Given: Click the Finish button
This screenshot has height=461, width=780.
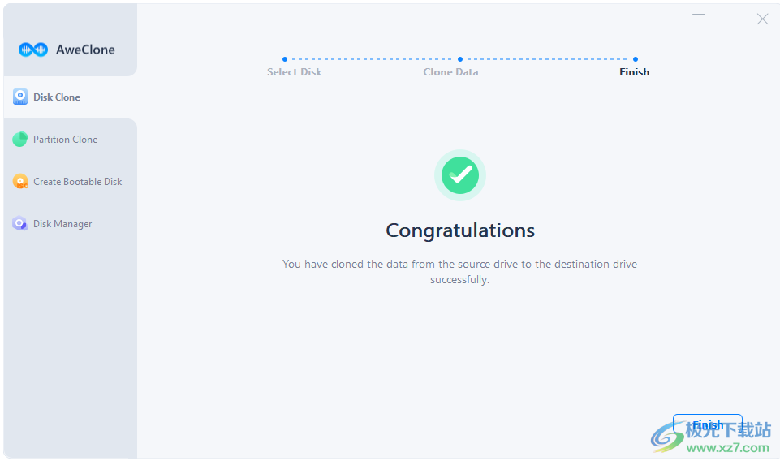Looking at the screenshot, I should (708, 424).
